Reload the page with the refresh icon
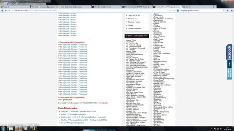Screen dimensions: 234x131 pos(174,11)
